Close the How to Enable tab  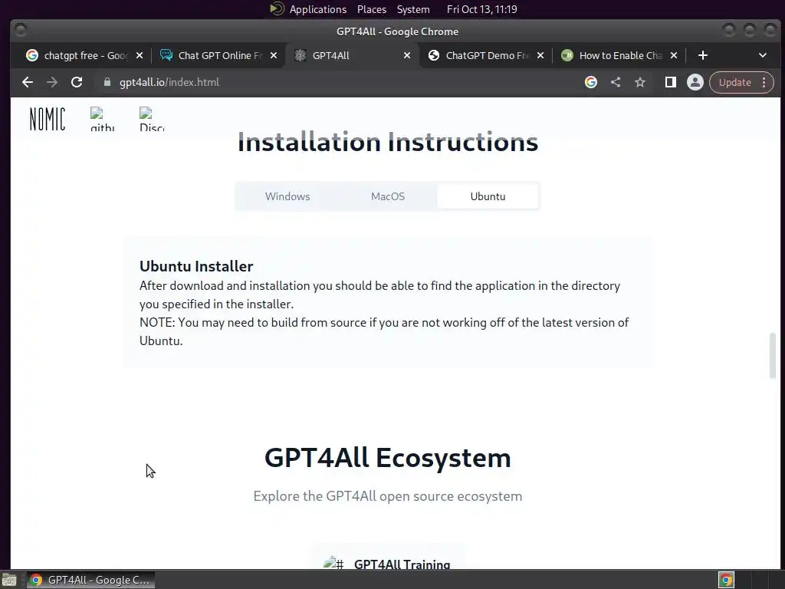(x=674, y=55)
